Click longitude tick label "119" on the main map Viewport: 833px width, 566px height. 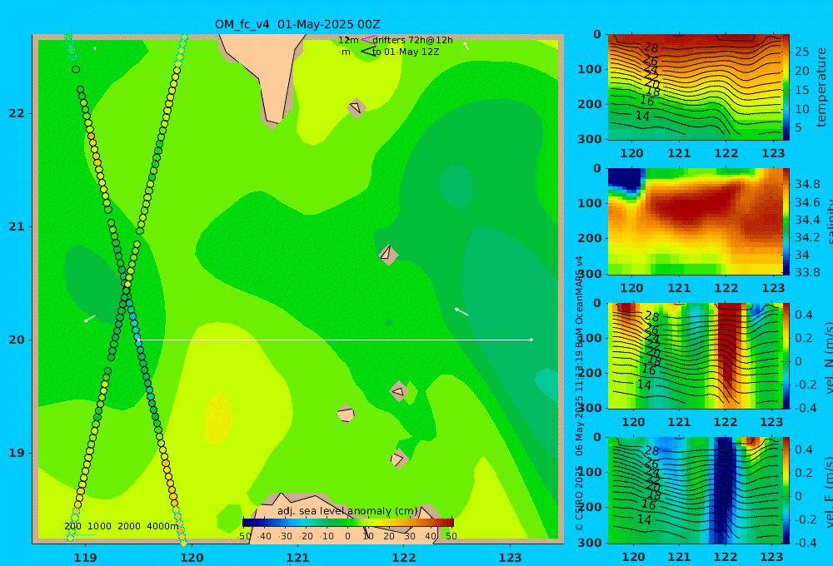click(x=85, y=558)
